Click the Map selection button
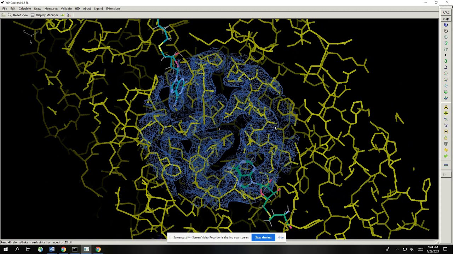The image size is (453, 254). point(446,19)
